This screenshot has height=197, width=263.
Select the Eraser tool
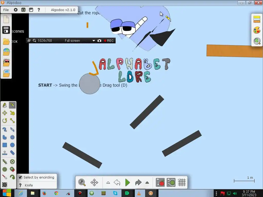tap(12, 130)
